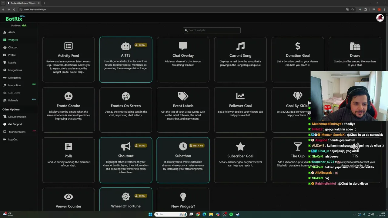Open the Subscriber Goal star widget
This screenshot has width=388, height=218.
240,160
